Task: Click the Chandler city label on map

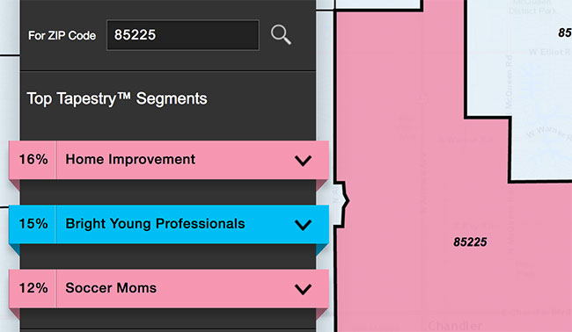Action: 455,326
